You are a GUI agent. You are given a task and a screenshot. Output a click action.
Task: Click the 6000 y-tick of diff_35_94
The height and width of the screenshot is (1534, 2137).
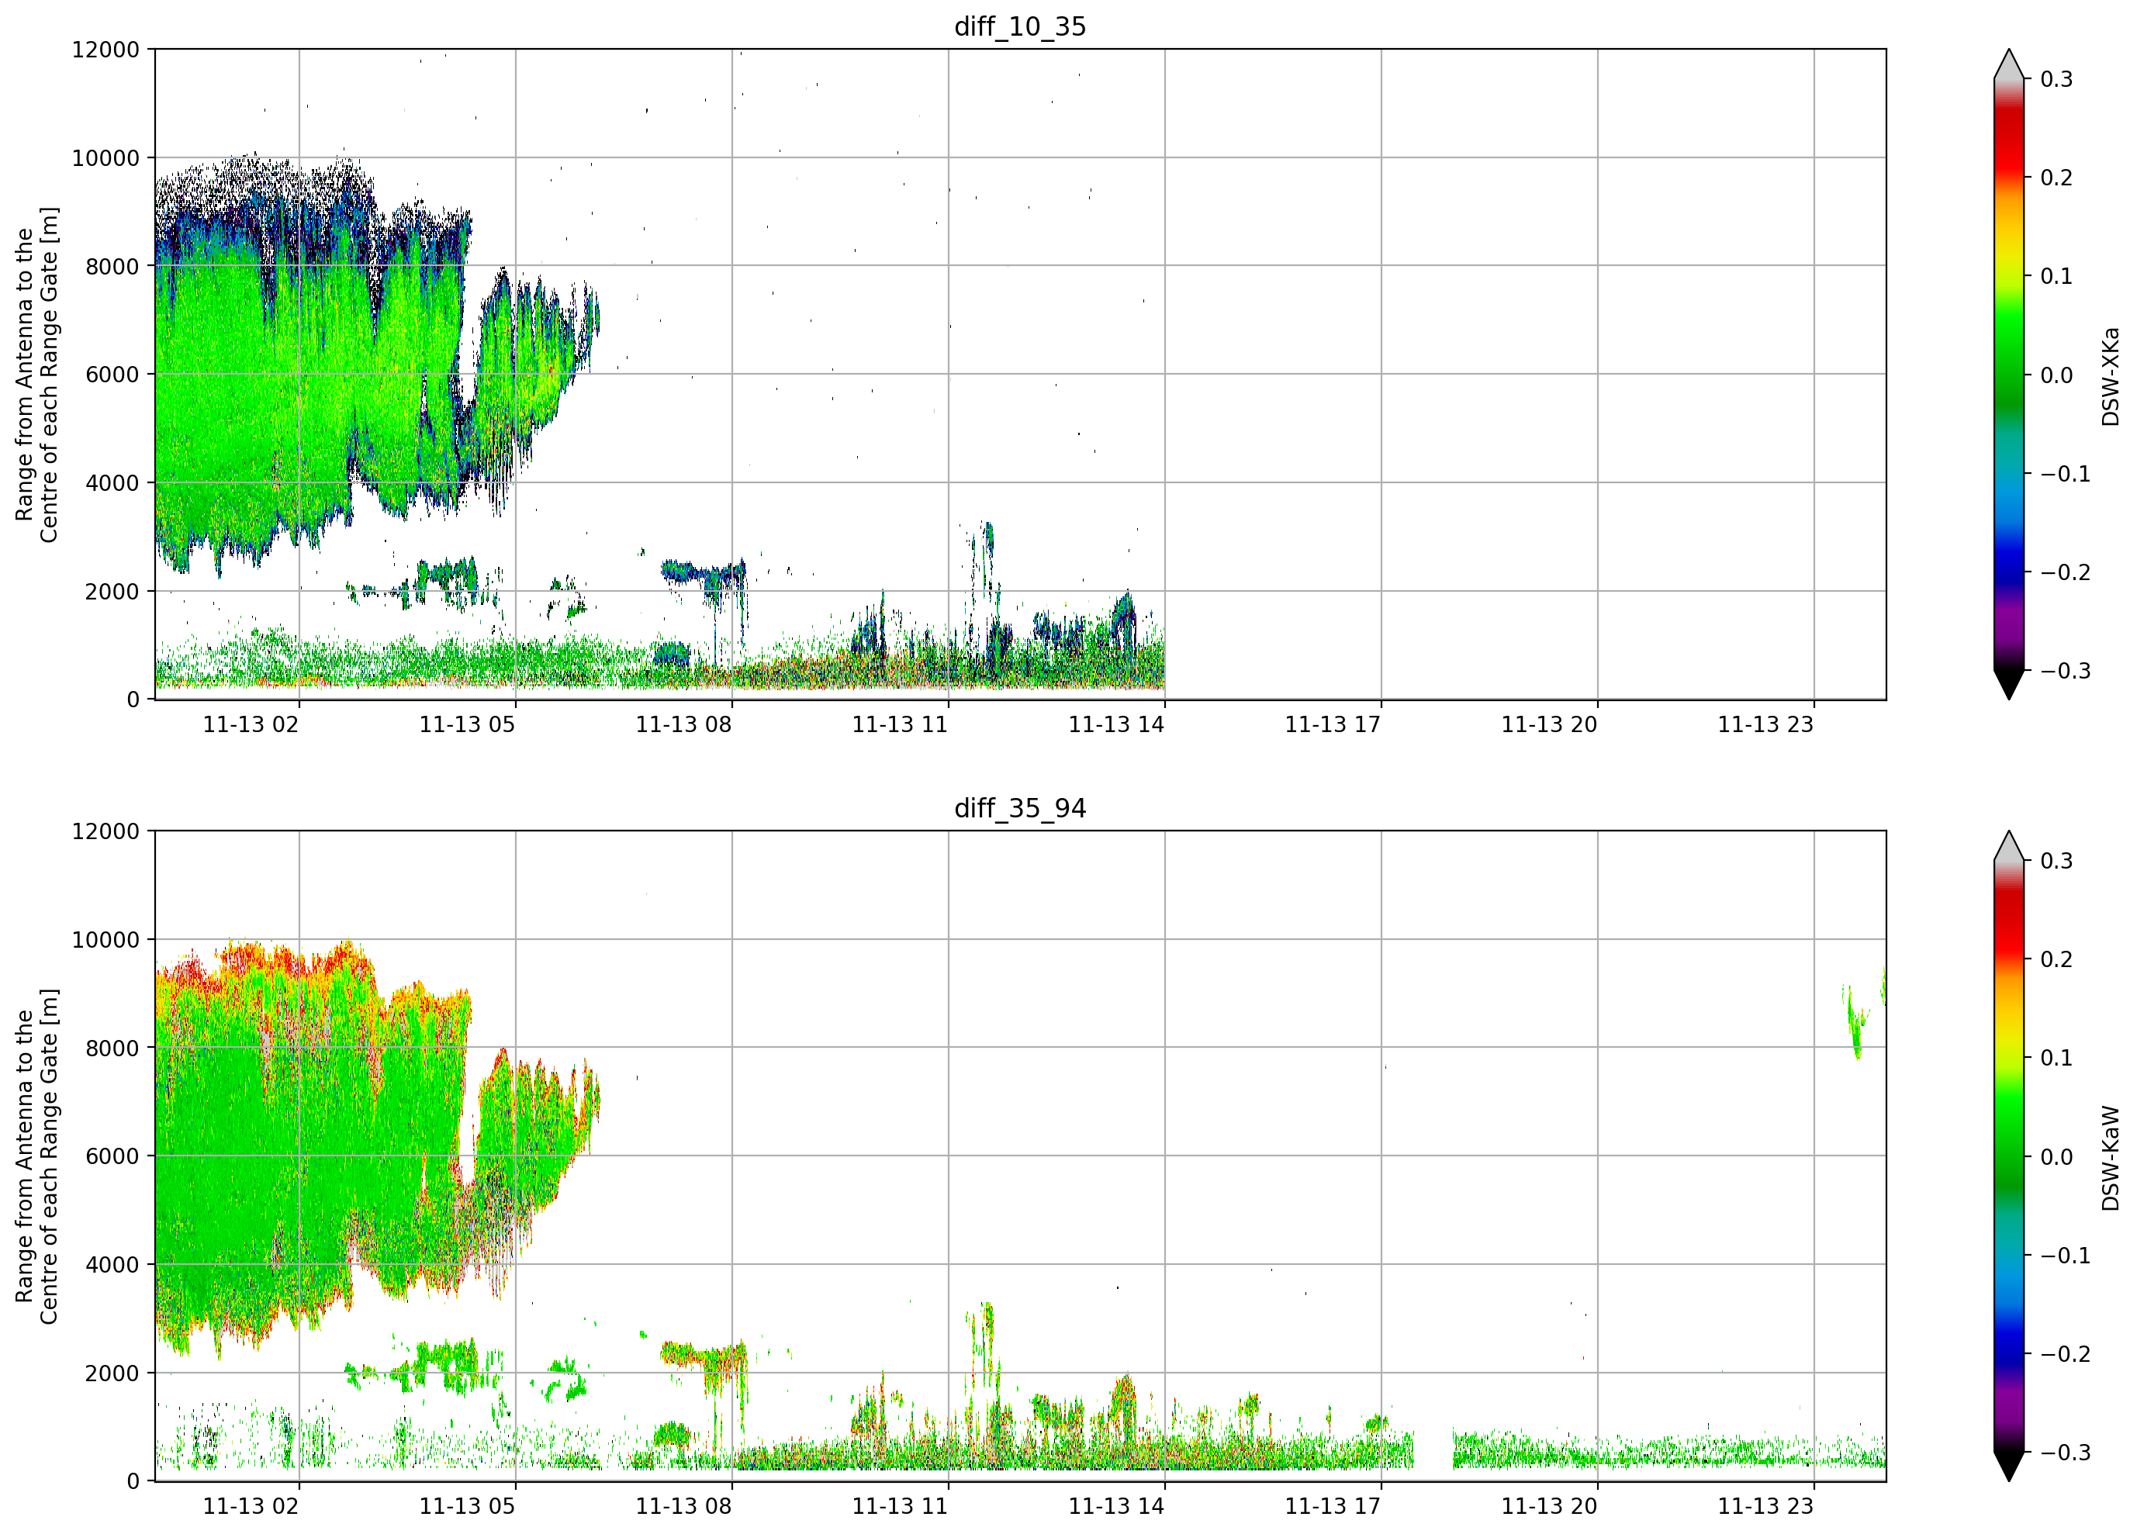(113, 1157)
